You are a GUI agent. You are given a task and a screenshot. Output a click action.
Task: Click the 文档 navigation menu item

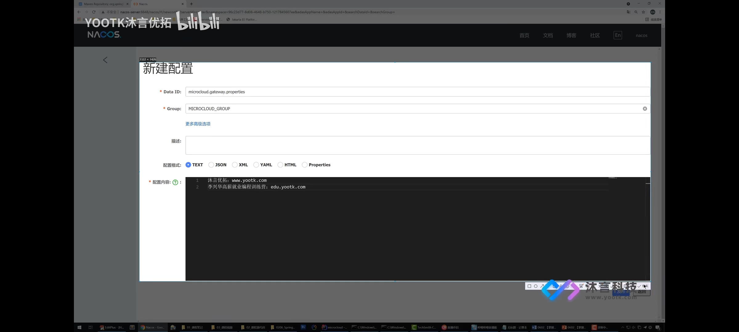(x=548, y=35)
